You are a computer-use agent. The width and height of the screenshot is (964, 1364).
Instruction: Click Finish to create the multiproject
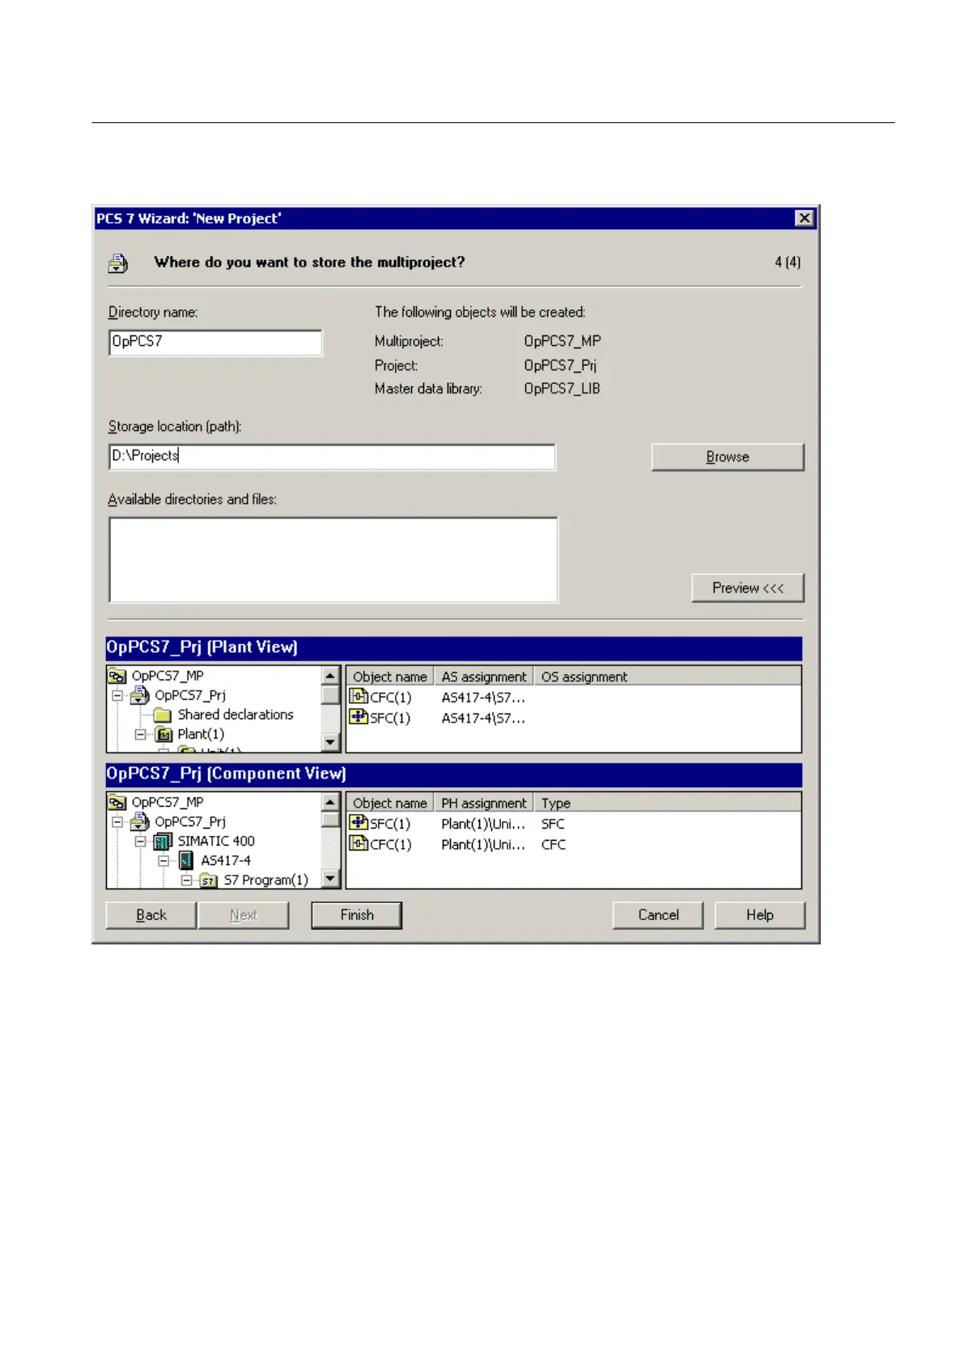coord(357,915)
